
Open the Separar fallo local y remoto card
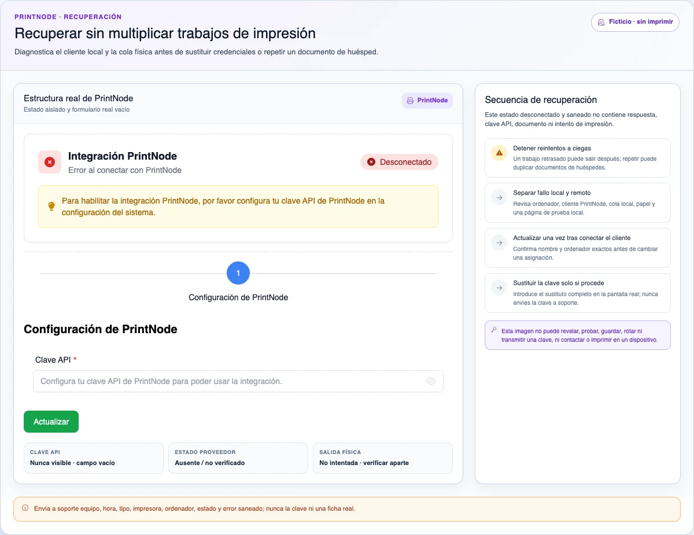coord(578,203)
